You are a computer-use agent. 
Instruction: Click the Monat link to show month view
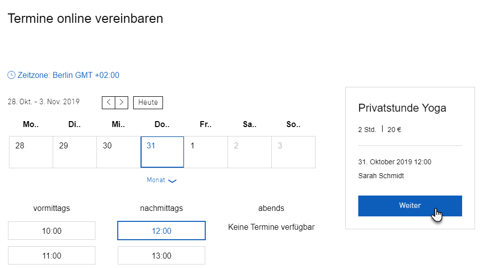pos(156,180)
